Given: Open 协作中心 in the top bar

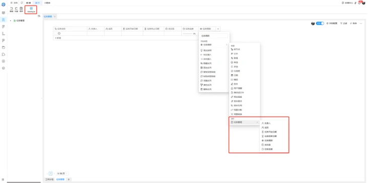Looking at the screenshot, I should 347,3.
